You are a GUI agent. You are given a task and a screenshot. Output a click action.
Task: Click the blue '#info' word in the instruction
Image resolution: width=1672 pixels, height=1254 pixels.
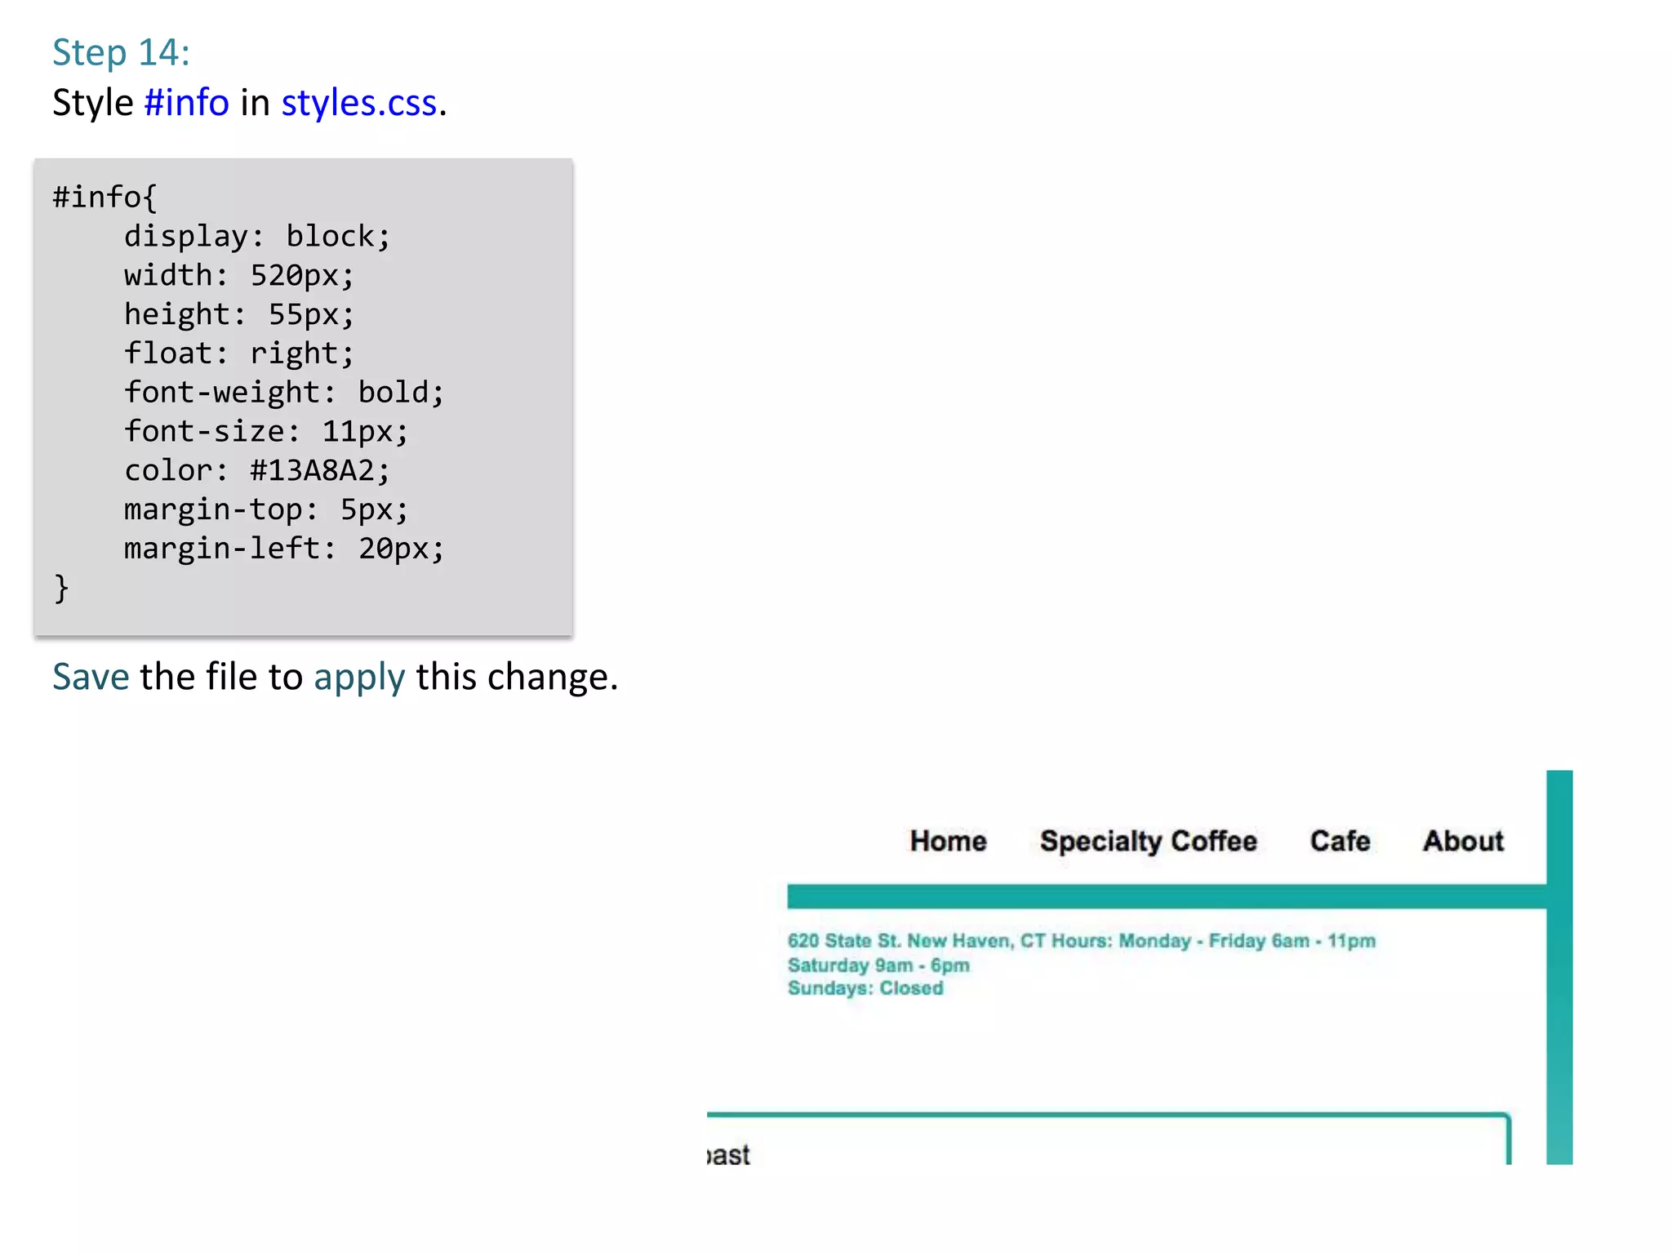click(186, 103)
